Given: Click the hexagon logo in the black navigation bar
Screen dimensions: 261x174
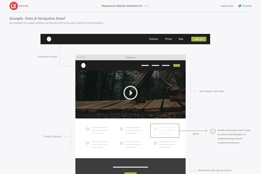Looking at the screenshot, I should 49,39.
